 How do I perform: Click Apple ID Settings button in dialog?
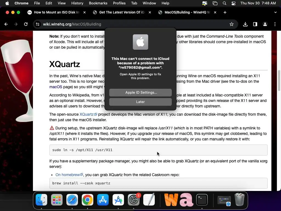(x=140, y=92)
